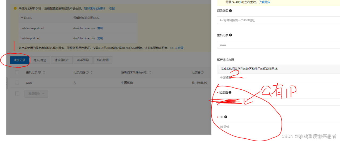Viewport: 340px width, 141px height.
Task: Click the 记录值 input field
Action: 278,102
